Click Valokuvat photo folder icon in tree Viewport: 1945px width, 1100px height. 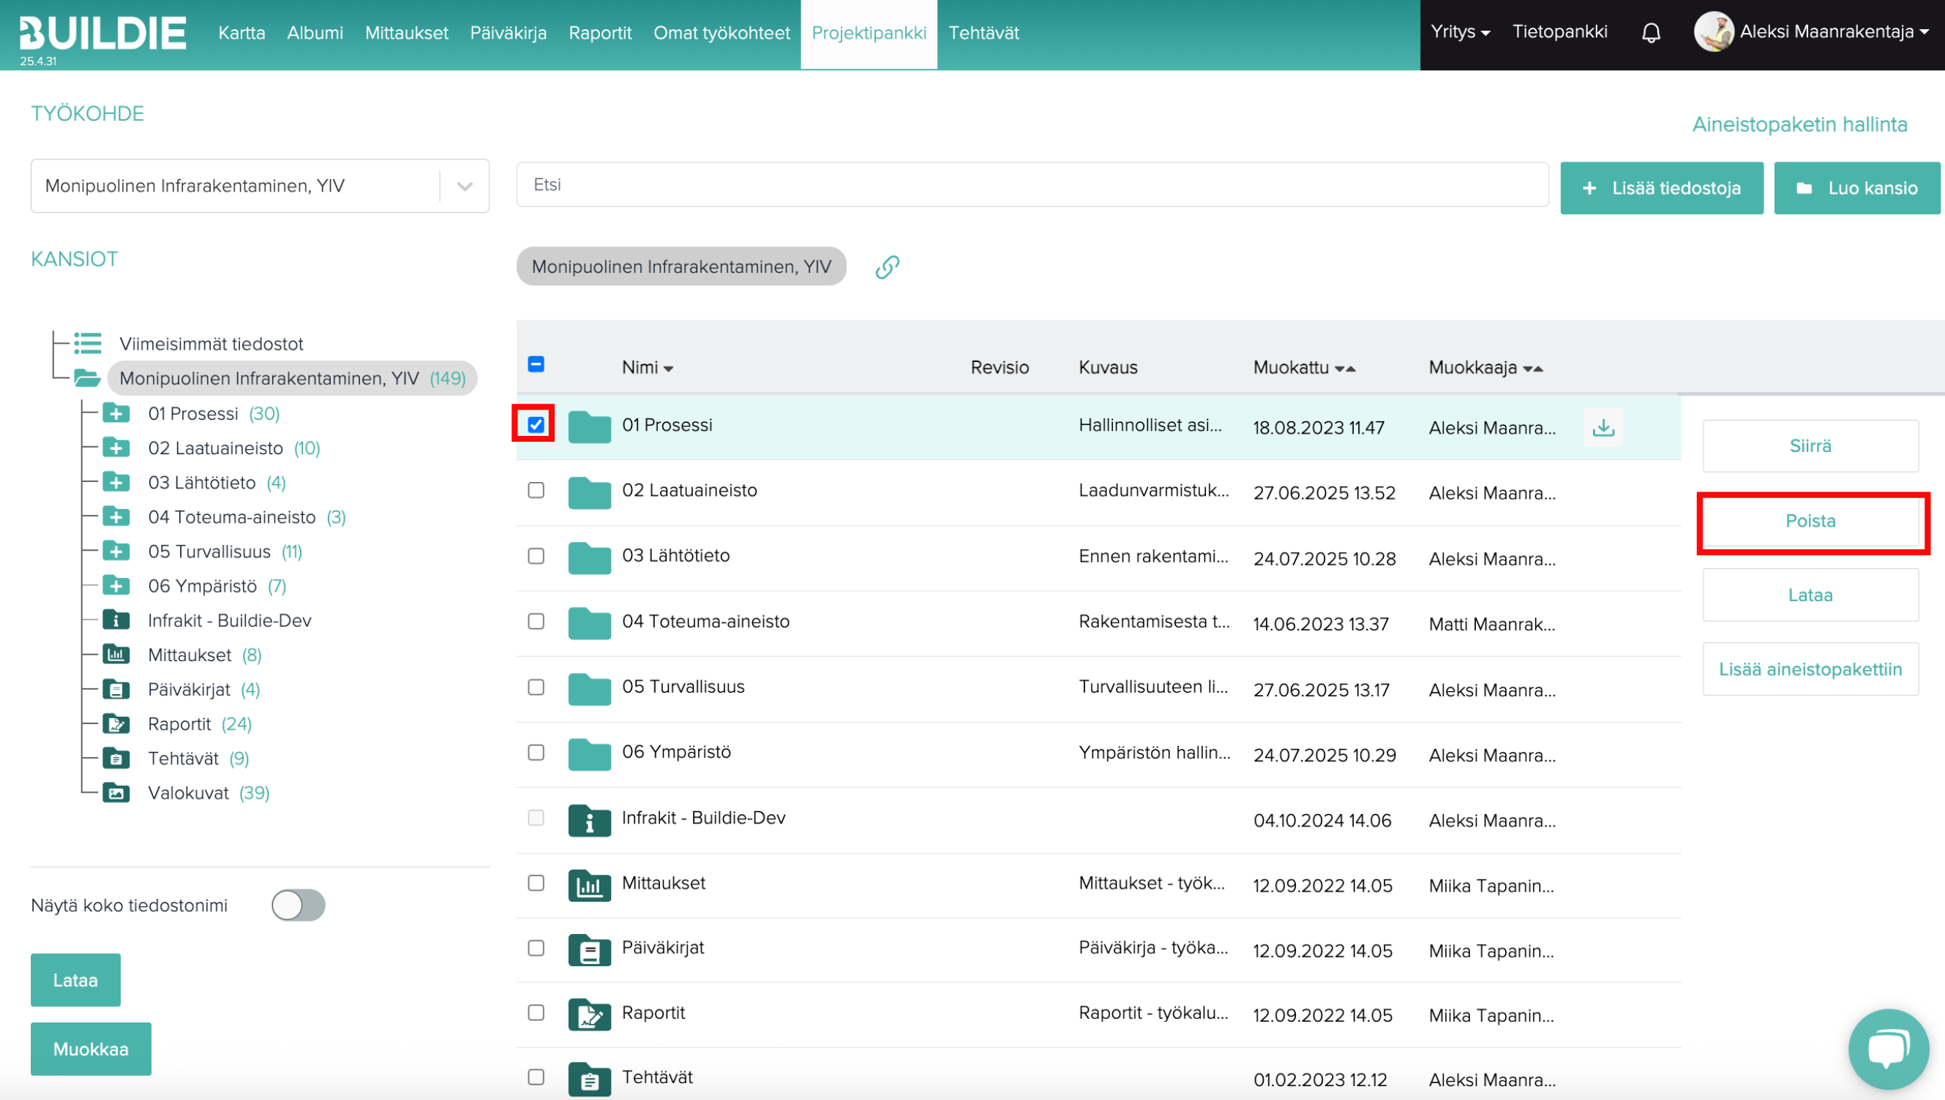(116, 793)
